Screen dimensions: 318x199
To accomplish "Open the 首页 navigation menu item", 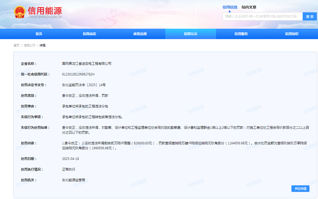I will pyautogui.click(x=39, y=34).
